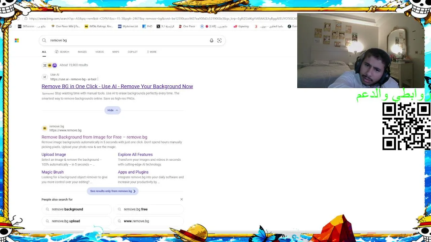Switch to the SEARCH tab

tap(62, 52)
